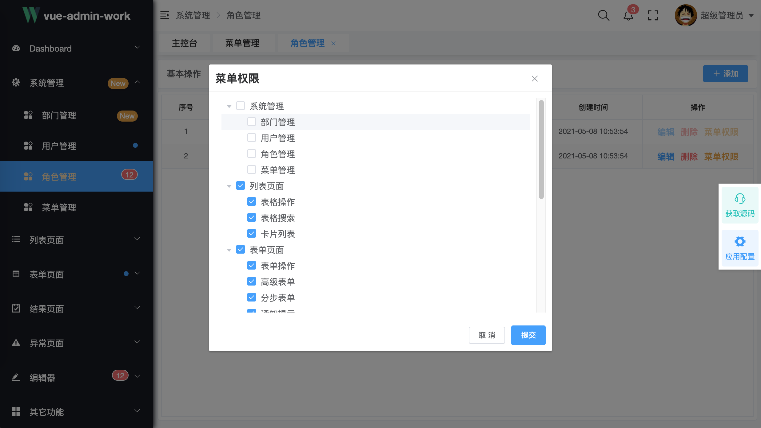
Task: Click the 编辑器 pencil icon in sidebar
Action: click(x=16, y=377)
